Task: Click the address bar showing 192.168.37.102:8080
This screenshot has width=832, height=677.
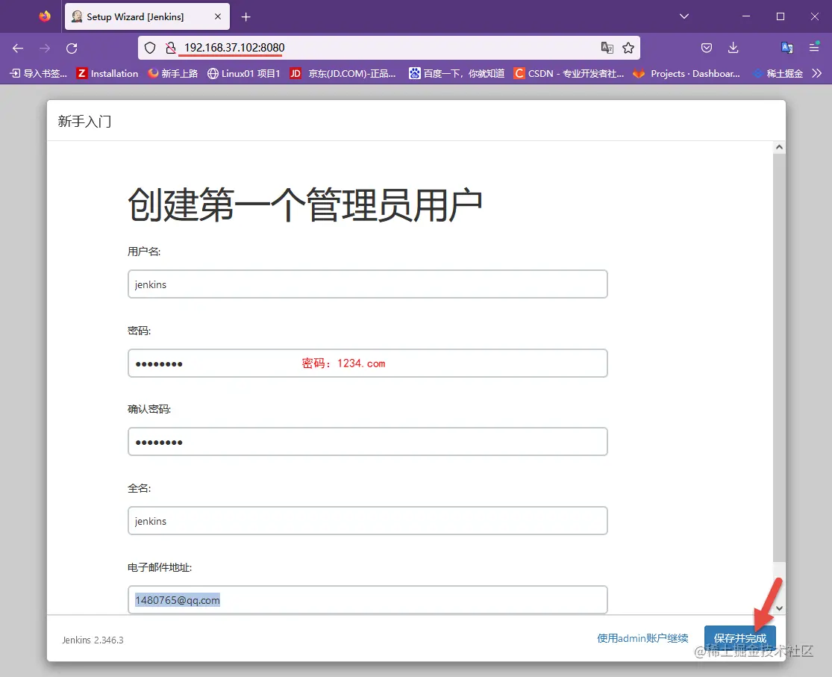Action: coord(389,48)
